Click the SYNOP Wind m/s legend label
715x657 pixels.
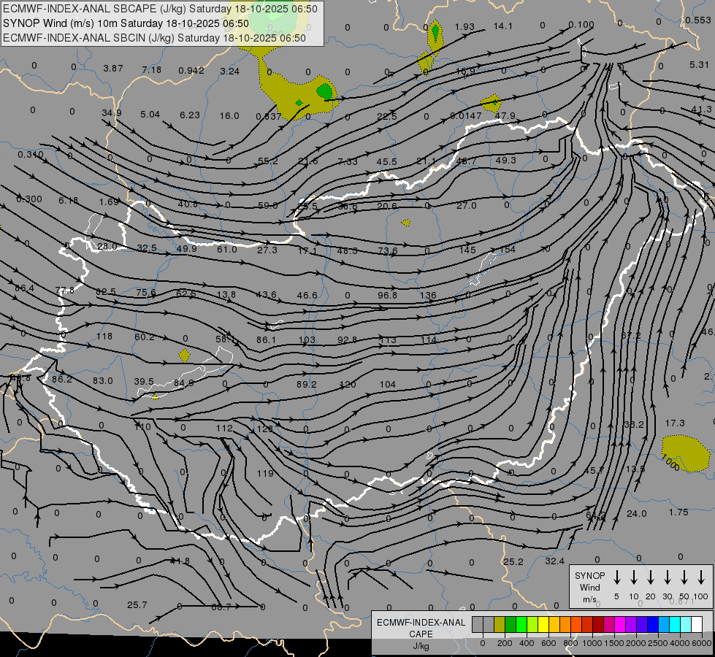point(589,587)
